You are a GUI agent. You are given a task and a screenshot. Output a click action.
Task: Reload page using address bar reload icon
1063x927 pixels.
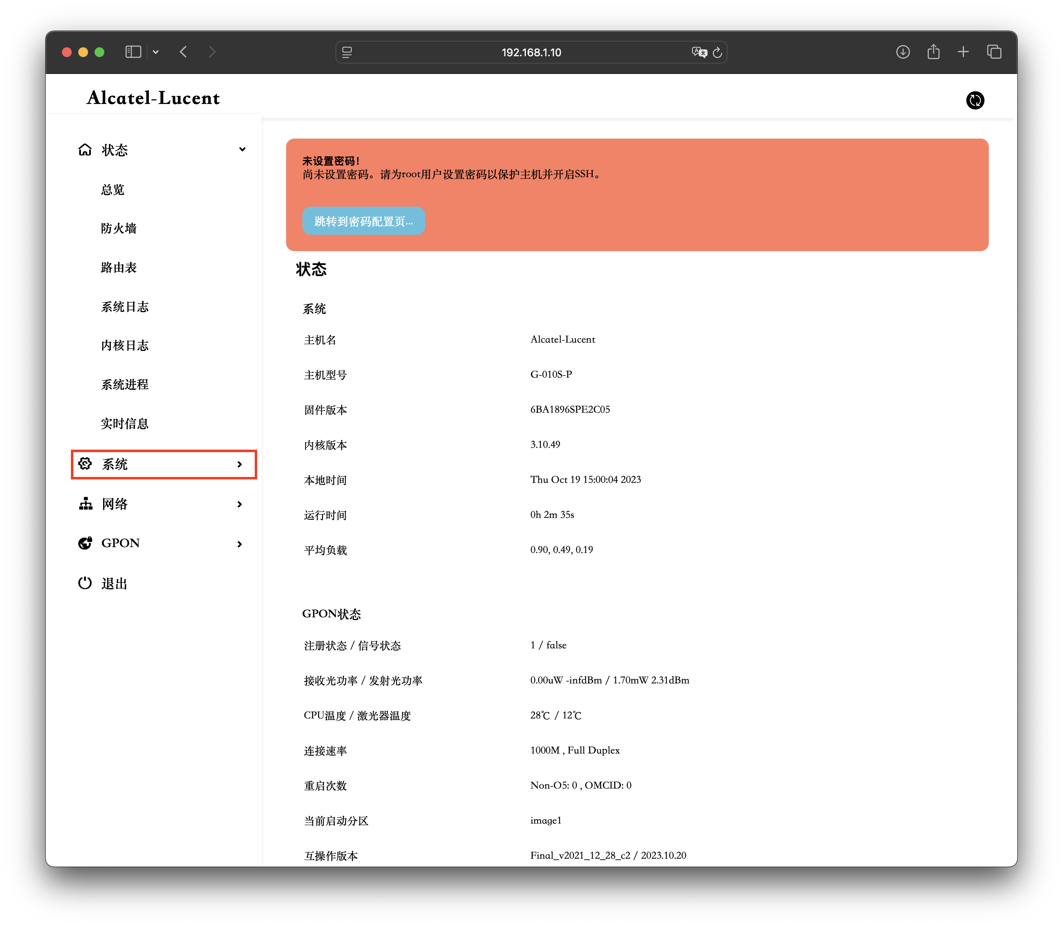click(x=717, y=52)
